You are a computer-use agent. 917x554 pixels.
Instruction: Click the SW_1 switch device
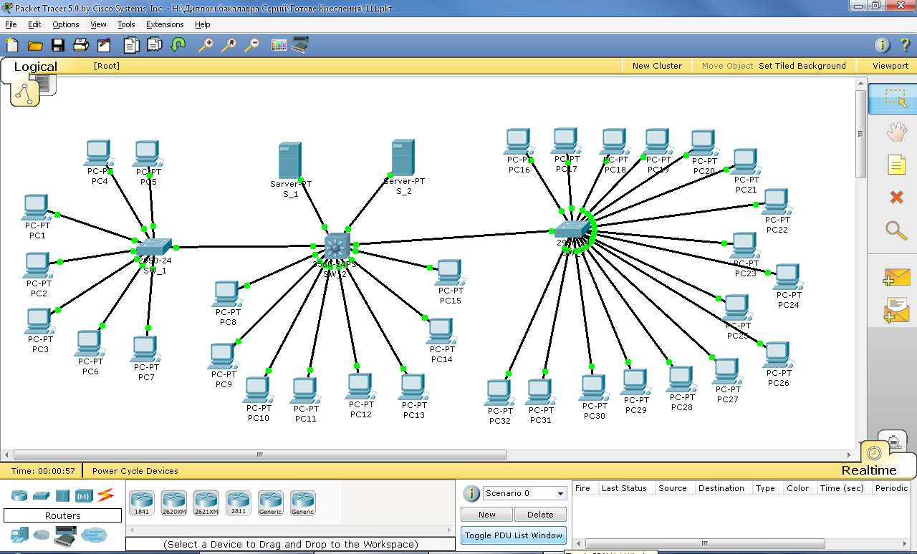pyautogui.click(x=153, y=248)
